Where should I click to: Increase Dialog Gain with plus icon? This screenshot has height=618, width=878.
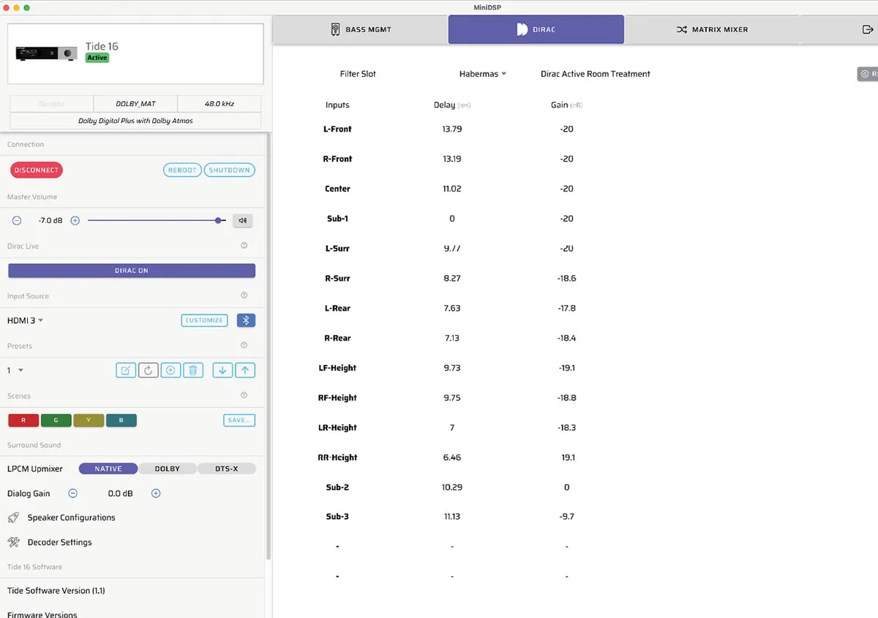pyautogui.click(x=156, y=494)
